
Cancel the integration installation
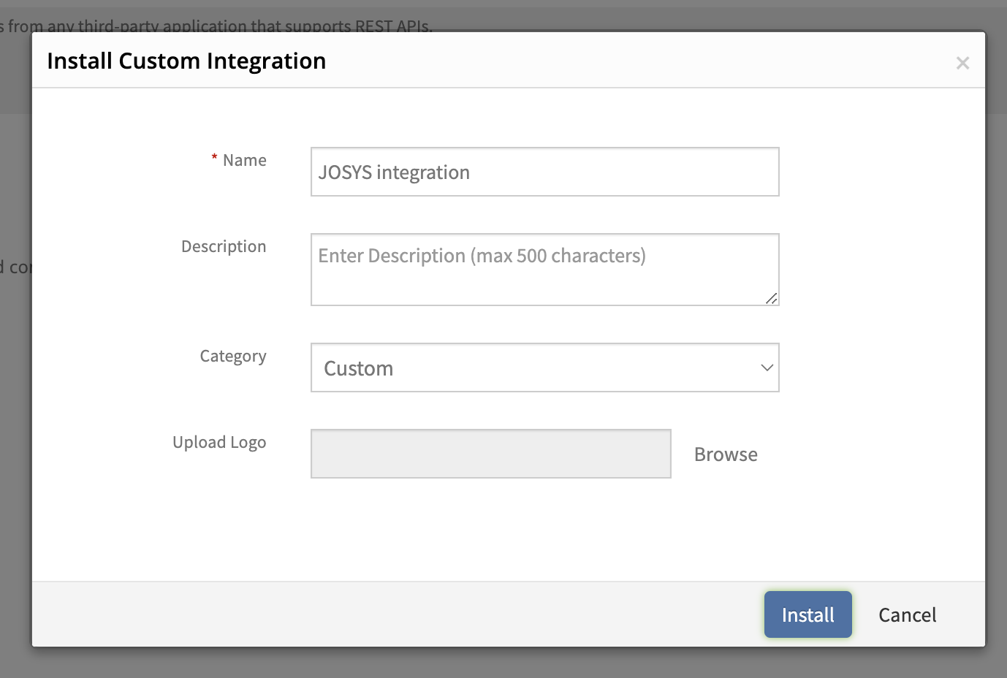click(x=907, y=615)
